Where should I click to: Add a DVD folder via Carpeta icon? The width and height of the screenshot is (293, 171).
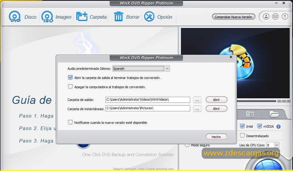click(x=82, y=17)
